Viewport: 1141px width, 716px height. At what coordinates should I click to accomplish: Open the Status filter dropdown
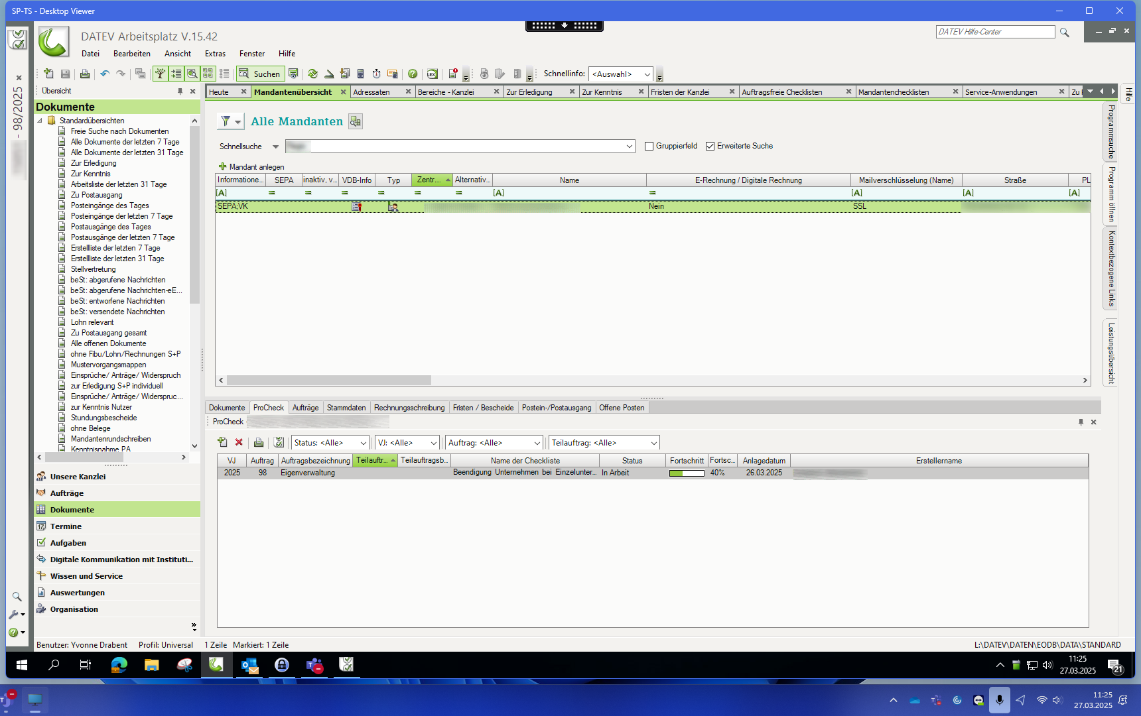coord(363,443)
